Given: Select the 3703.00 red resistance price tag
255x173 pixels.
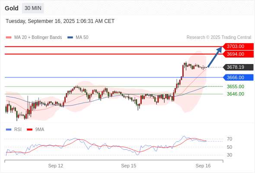Looking at the screenshot, I should (238, 47).
